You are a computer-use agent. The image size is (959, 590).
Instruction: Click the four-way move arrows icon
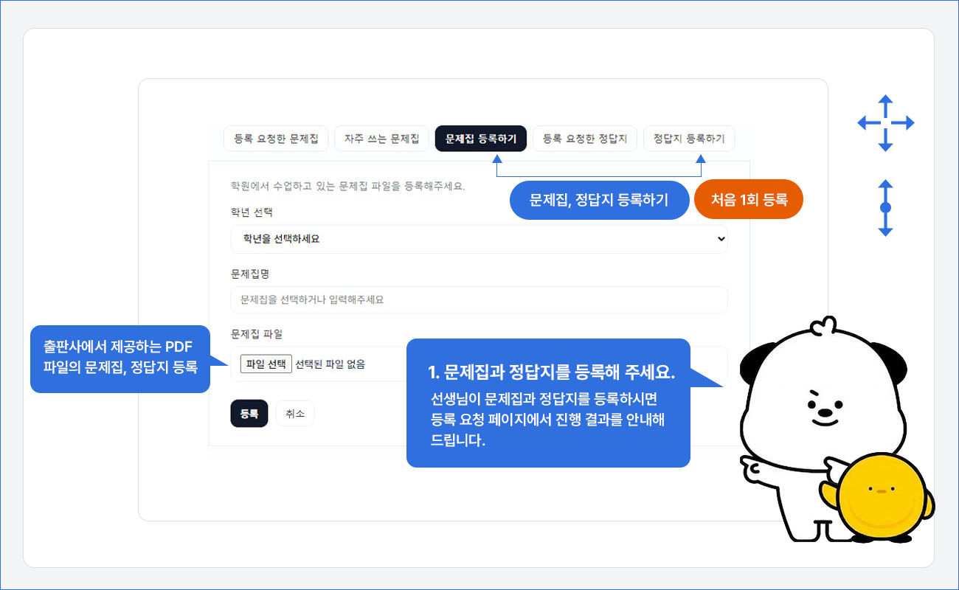(x=886, y=123)
